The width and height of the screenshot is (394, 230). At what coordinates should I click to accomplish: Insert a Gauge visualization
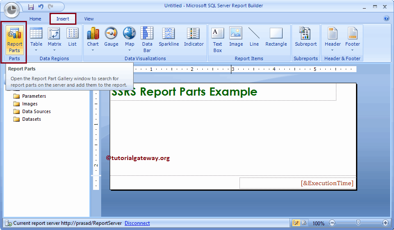pos(111,37)
